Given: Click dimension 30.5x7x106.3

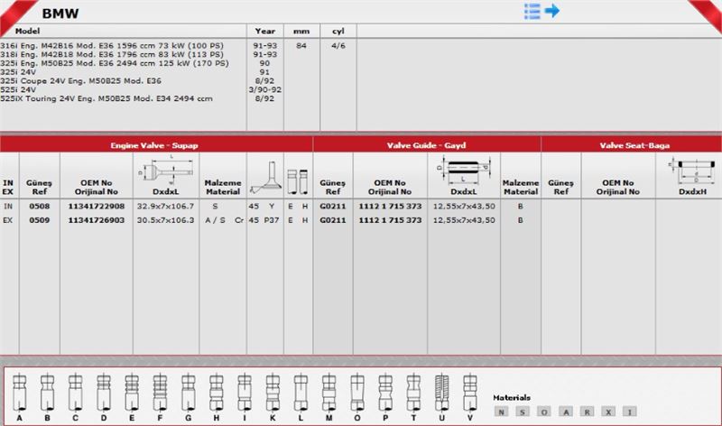Looking at the screenshot, I should coord(166,220).
